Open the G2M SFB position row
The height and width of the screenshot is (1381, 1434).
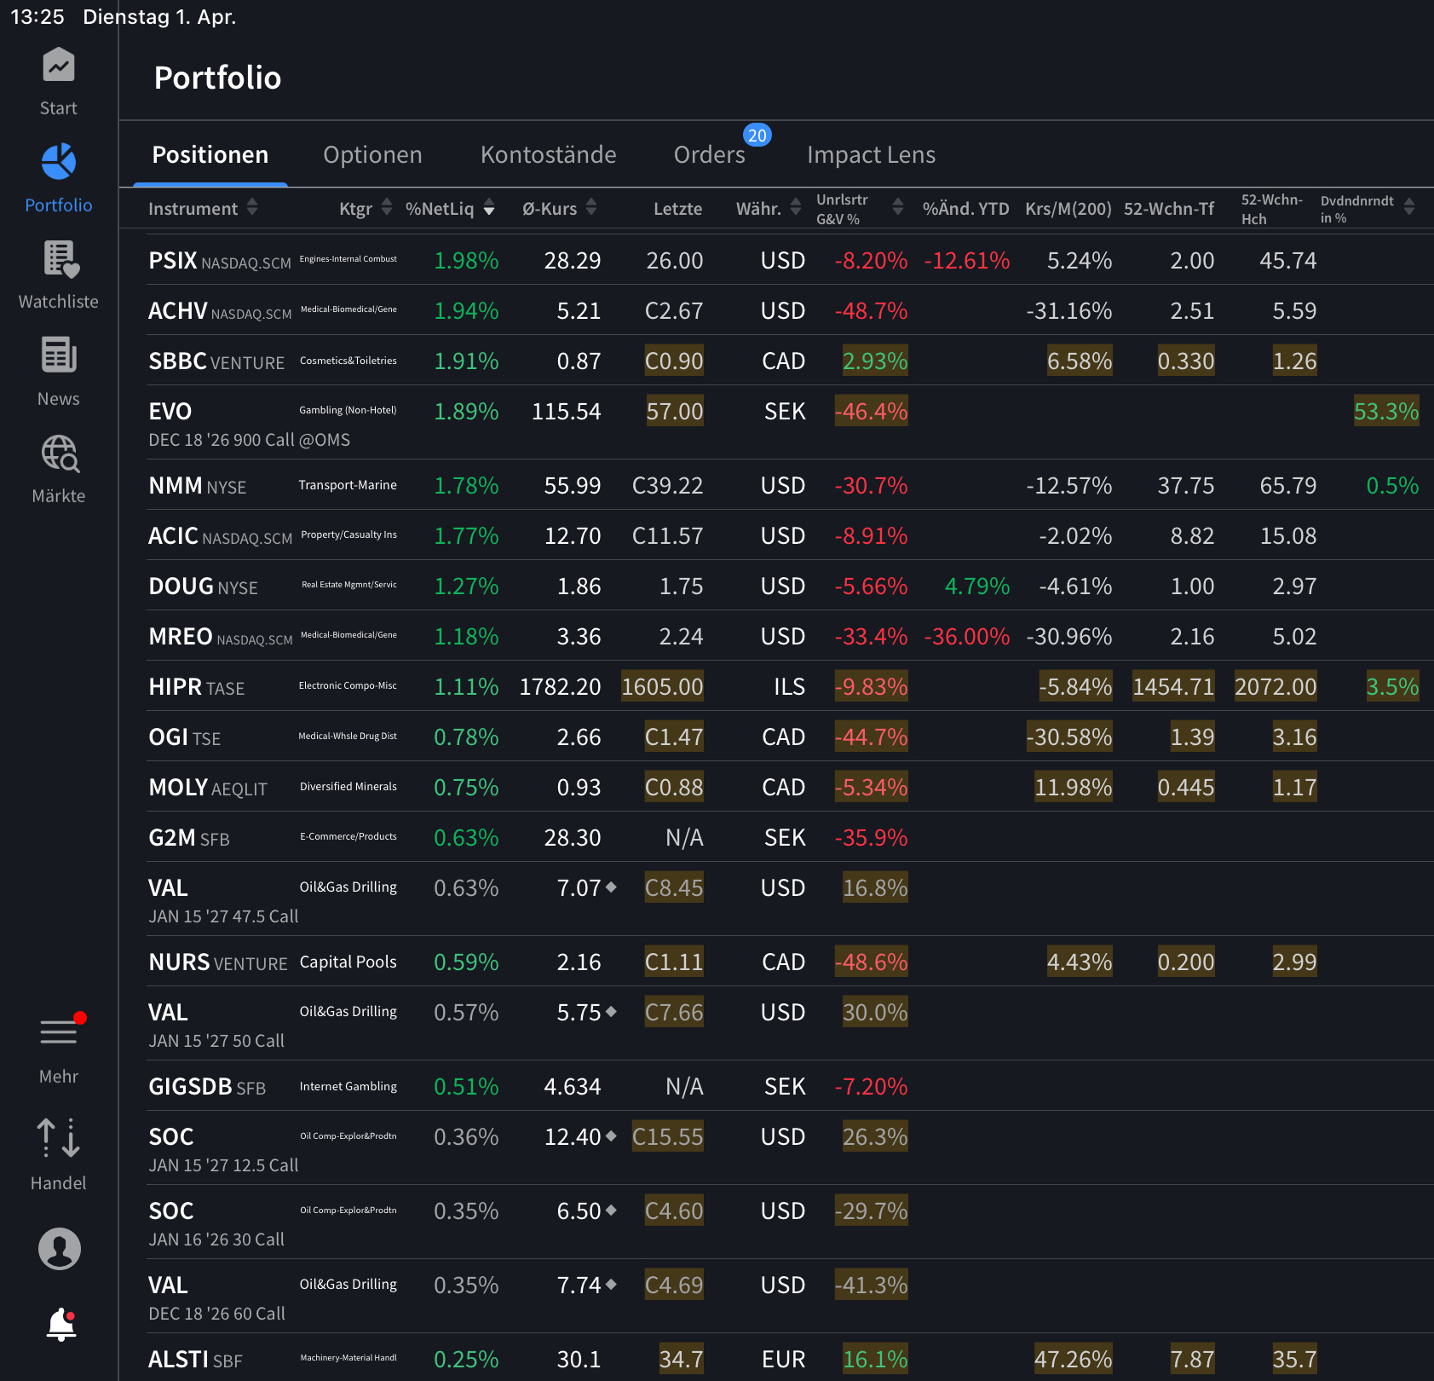pos(789,837)
